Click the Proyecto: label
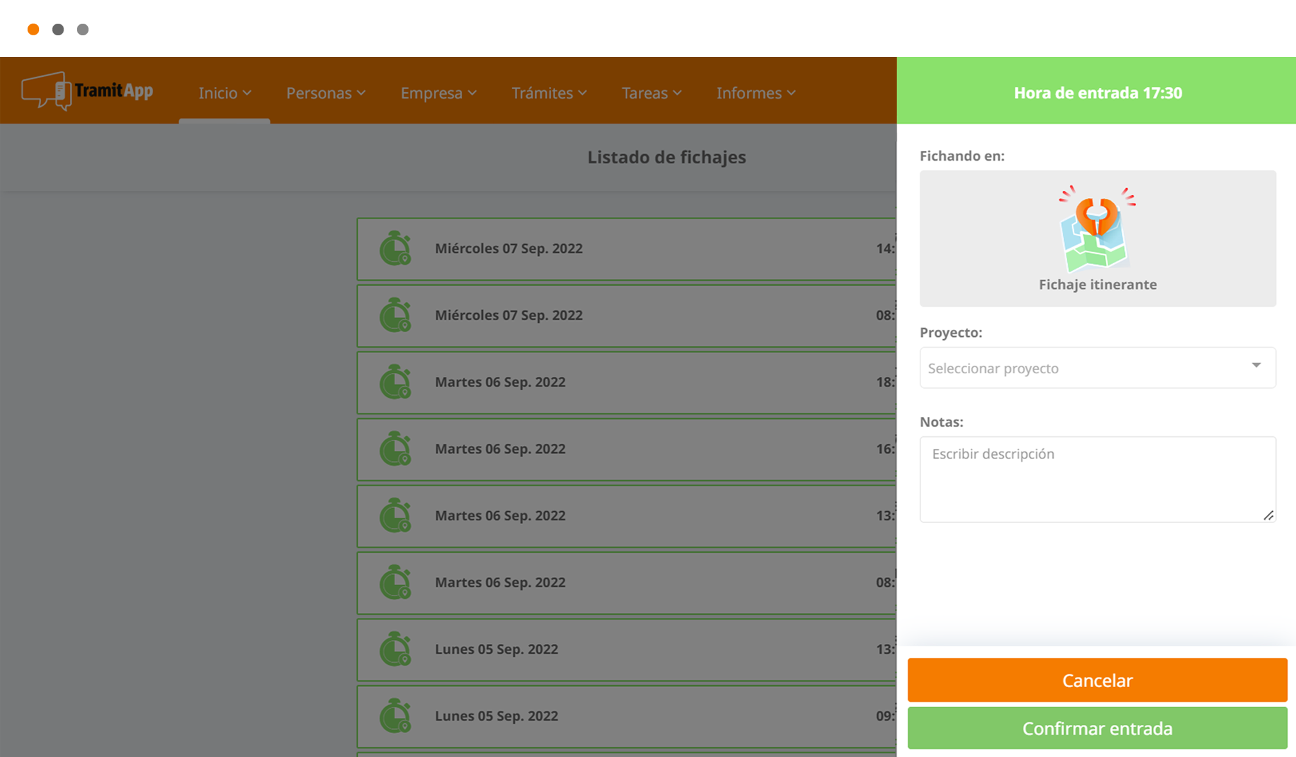1296x757 pixels. click(951, 332)
